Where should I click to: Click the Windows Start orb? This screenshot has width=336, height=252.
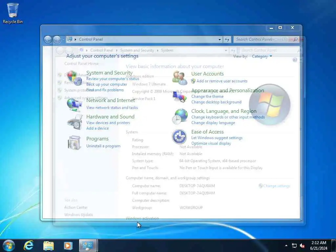(x=9, y=245)
